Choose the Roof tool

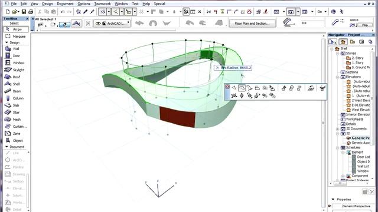coord(16,77)
